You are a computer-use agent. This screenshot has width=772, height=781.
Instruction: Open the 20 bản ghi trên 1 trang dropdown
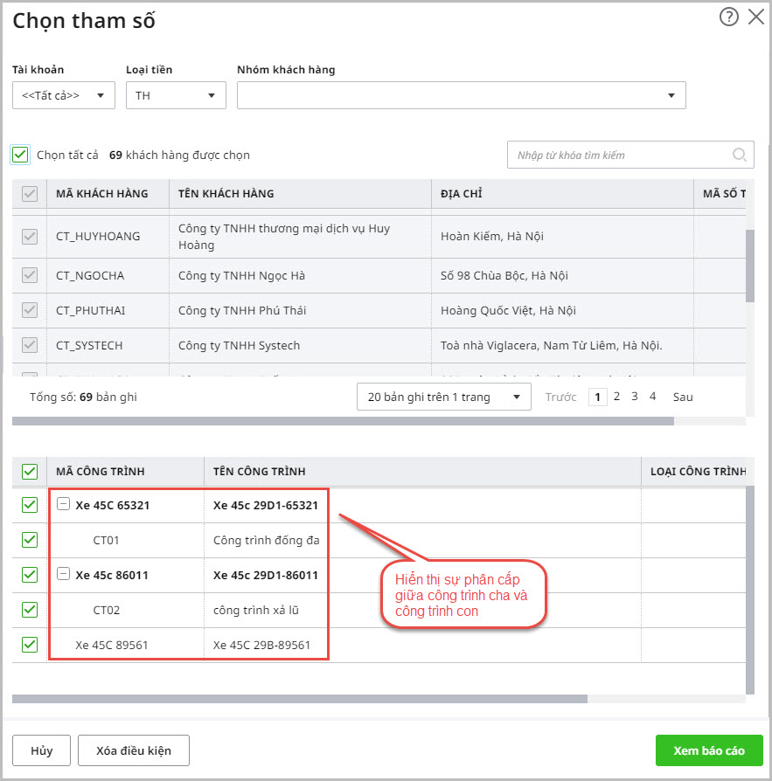pyautogui.click(x=444, y=397)
